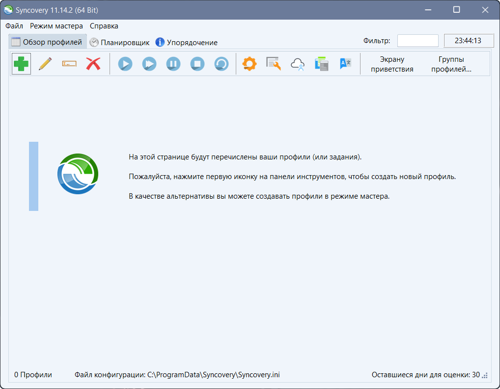Click the double-arrow unattended run icon

(149, 64)
